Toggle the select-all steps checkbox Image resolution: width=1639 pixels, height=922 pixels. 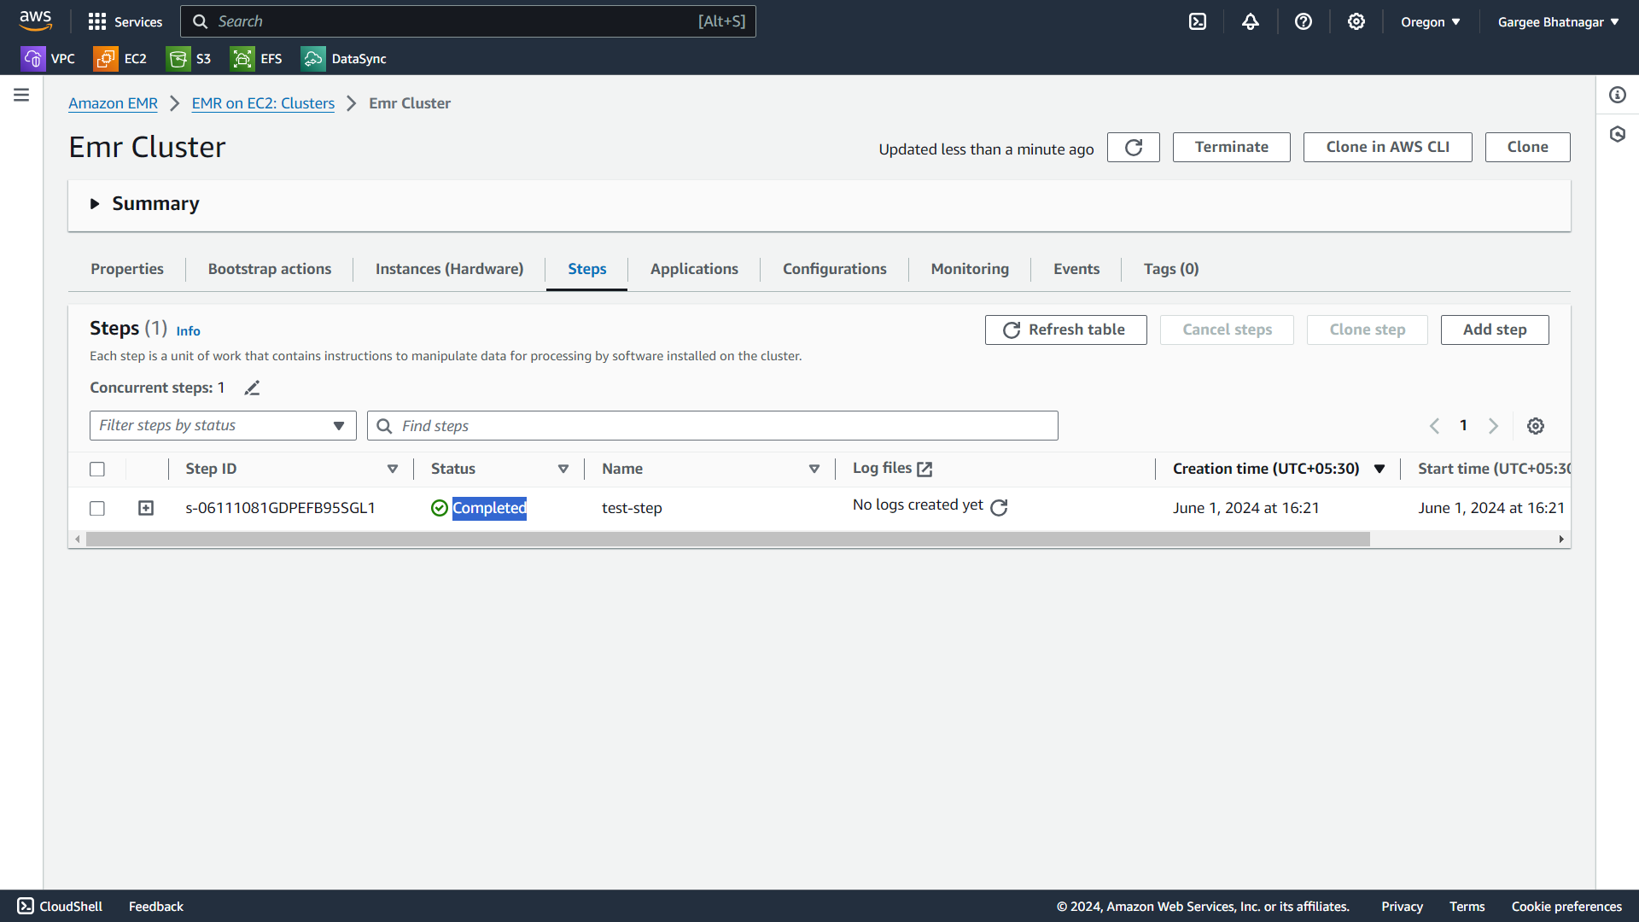pyautogui.click(x=97, y=470)
